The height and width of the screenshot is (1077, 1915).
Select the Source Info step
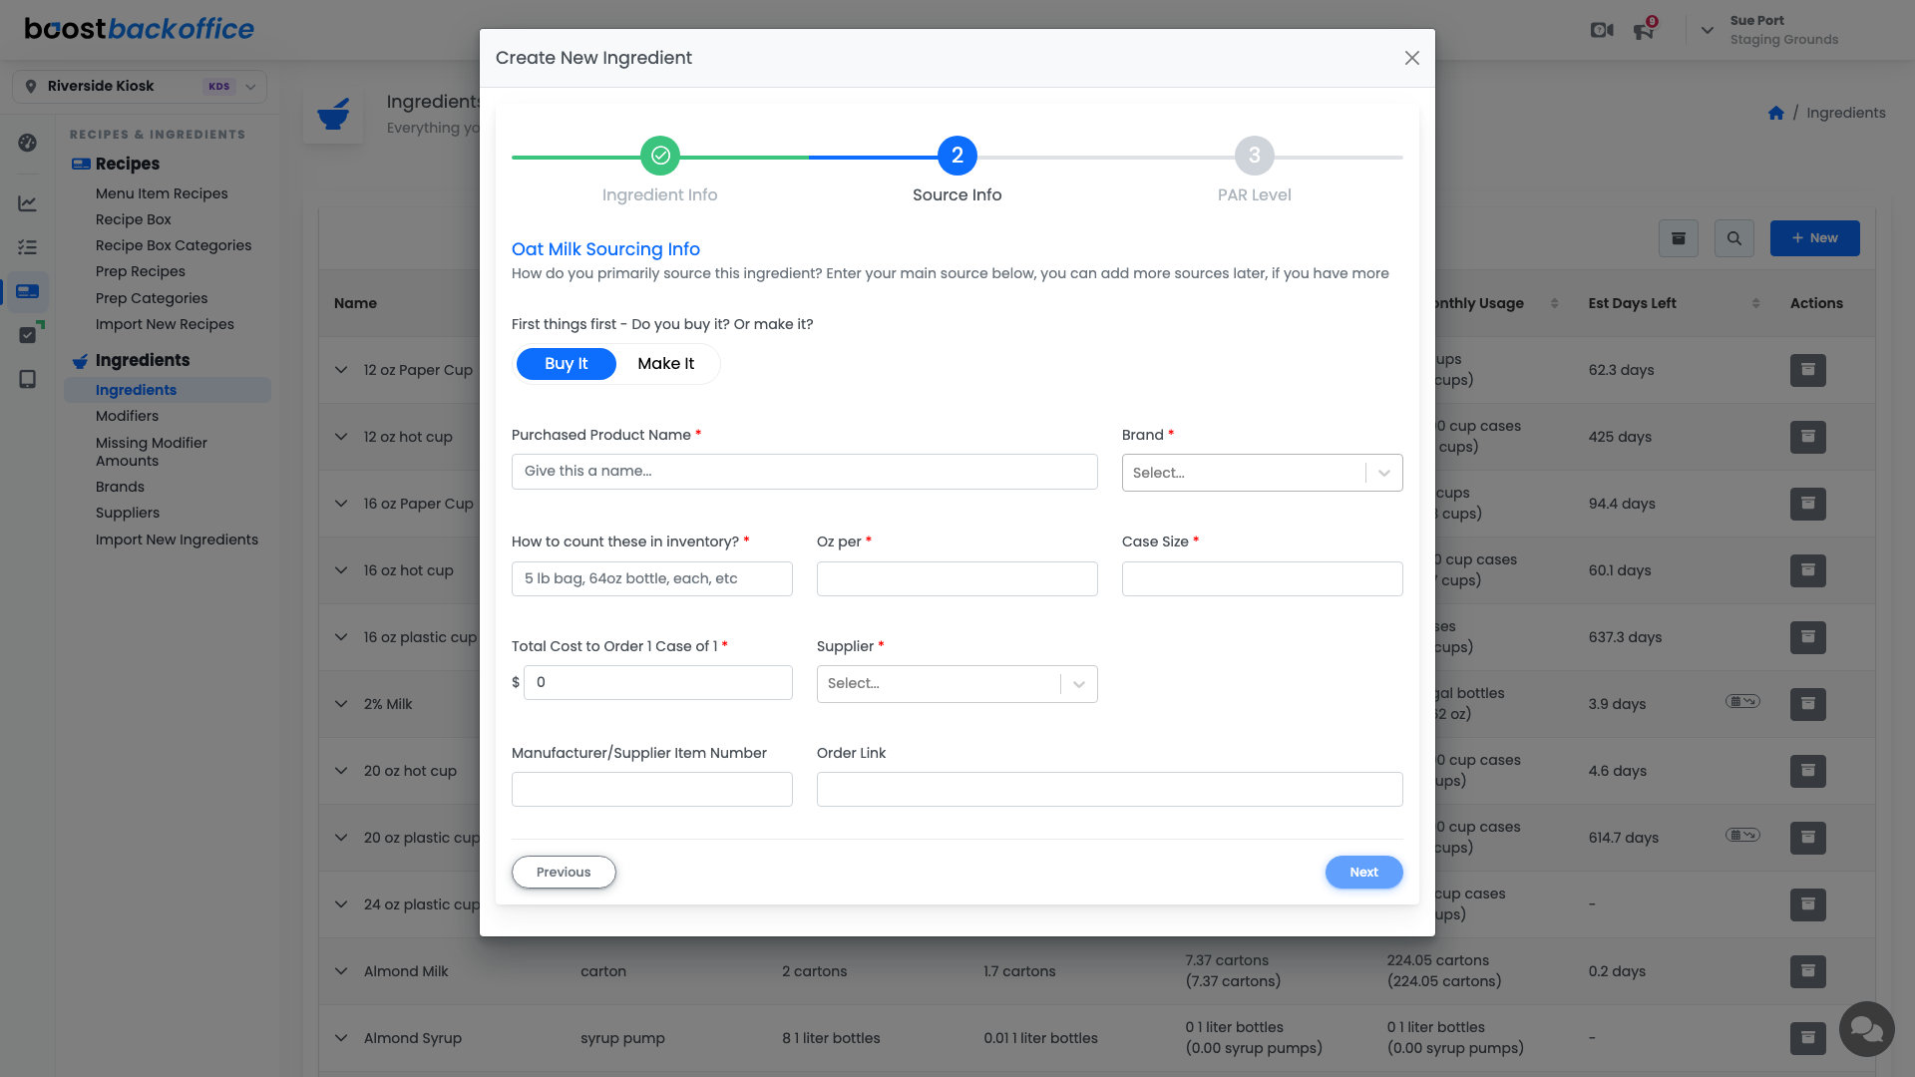(x=957, y=156)
